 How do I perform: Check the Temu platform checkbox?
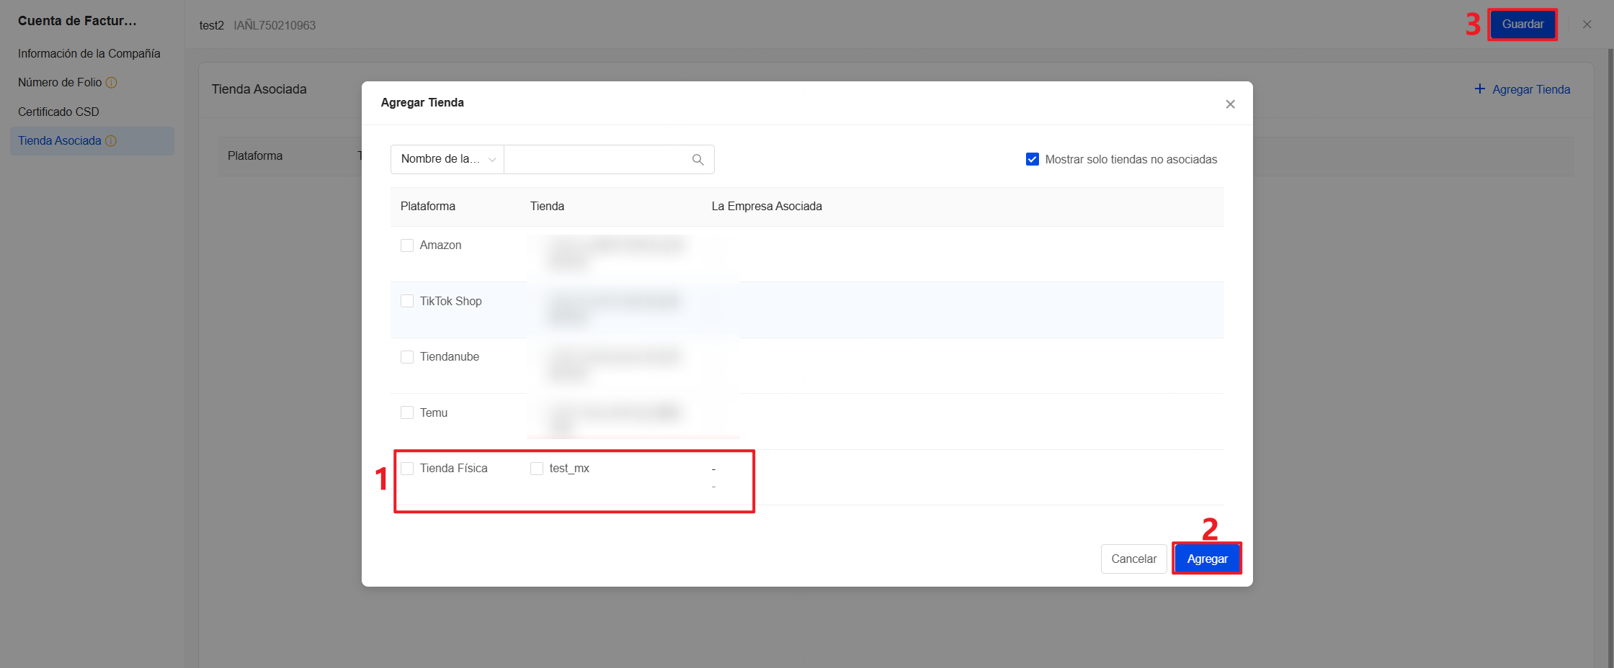click(407, 412)
